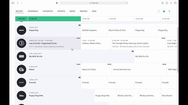The height and width of the screenshot is (105, 188).
Task: Move guide timeline later with right chevron
Action: click(169, 11)
